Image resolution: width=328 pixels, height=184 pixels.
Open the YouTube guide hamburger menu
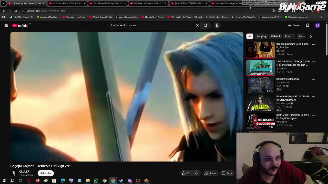[6, 25]
